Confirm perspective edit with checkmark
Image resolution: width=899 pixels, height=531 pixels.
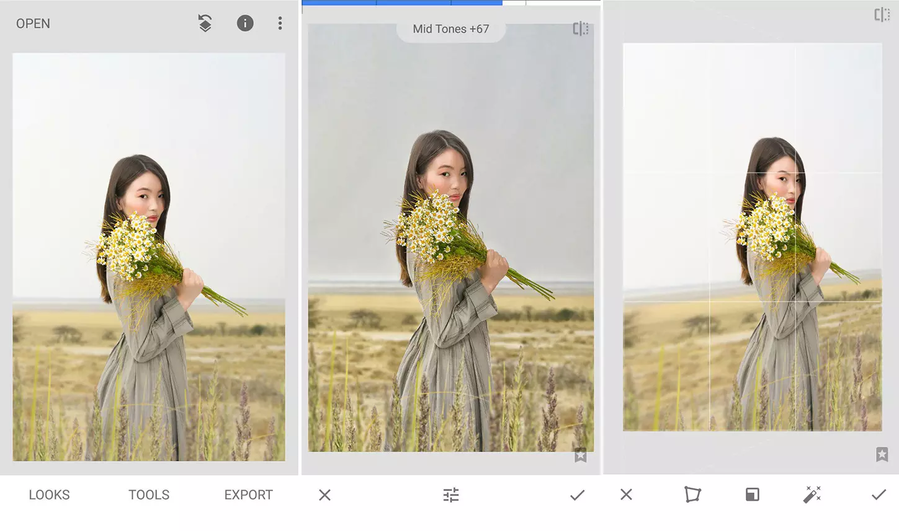coord(879,494)
